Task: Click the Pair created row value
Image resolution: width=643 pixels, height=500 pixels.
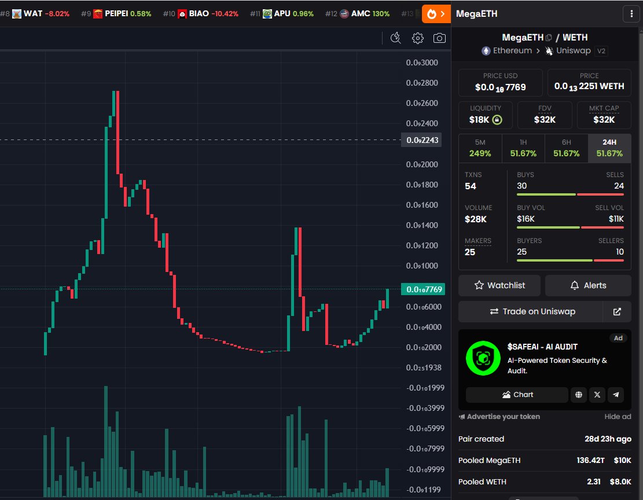Action: [x=608, y=439]
